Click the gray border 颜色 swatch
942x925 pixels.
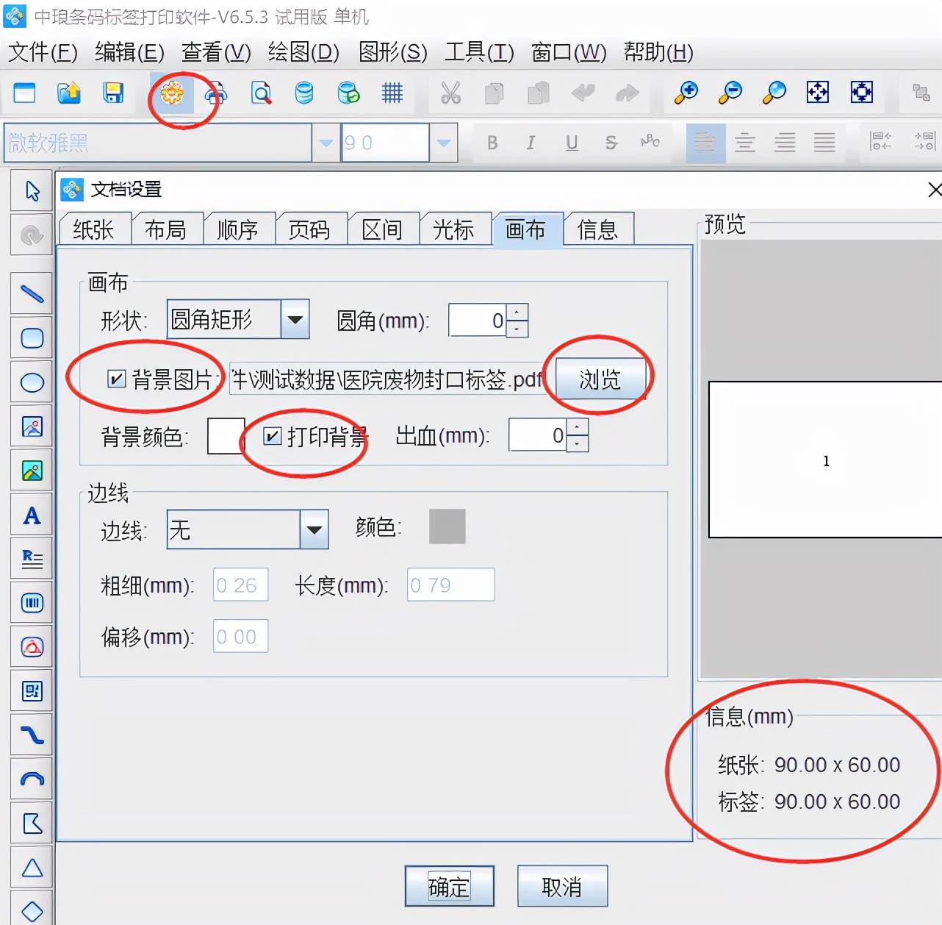(x=447, y=526)
